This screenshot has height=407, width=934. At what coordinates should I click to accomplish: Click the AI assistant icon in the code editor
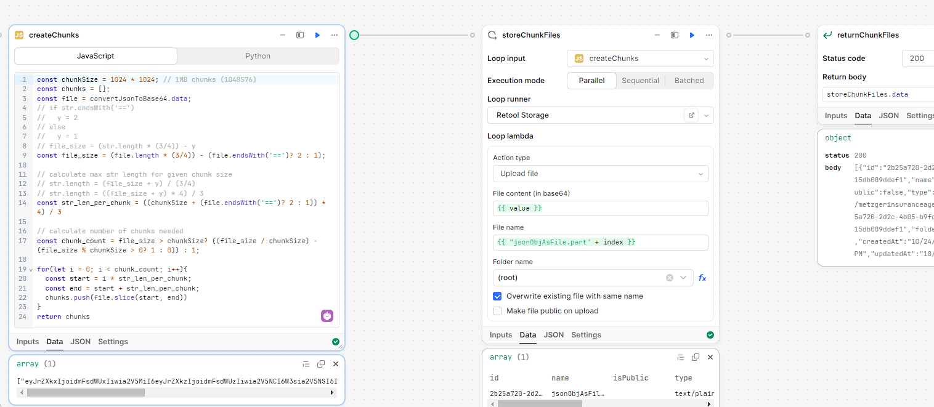(327, 315)
